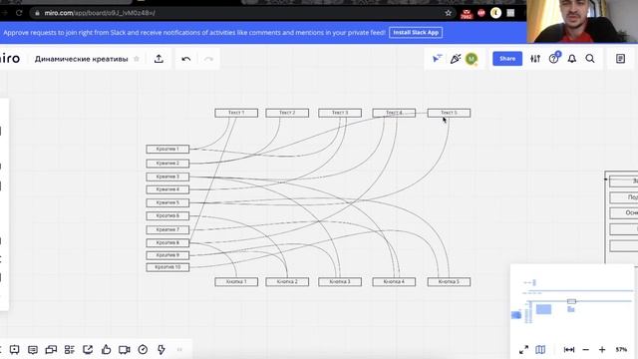638x359 pixels.
Task: Collapse the bottom toolbar chevrons
Action: (179, 350)
